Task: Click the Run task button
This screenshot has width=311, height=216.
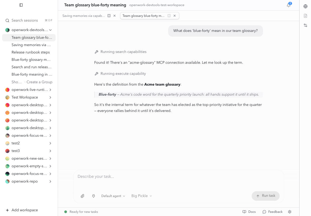Action: coord(266,196)
